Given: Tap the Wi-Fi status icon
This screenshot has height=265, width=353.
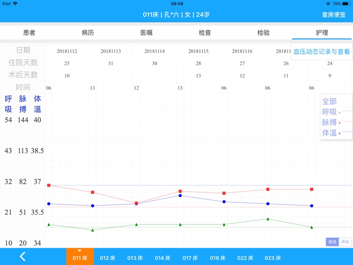Looking at the screenshot, I should point(15,4).
